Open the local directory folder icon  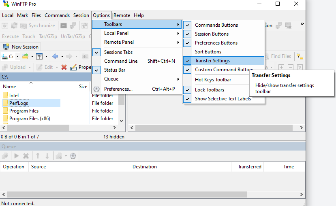click(x=25, y=57)
